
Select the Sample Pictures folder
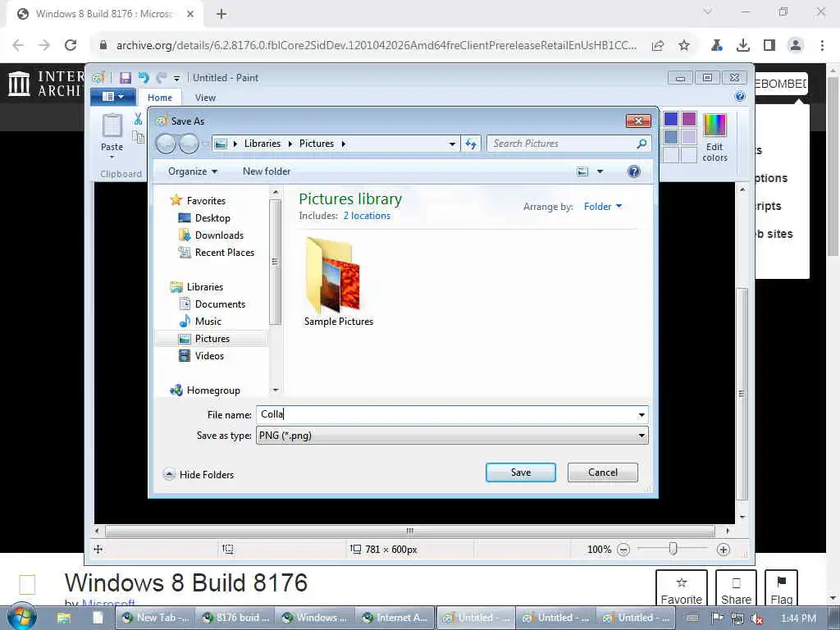[339, 282]
